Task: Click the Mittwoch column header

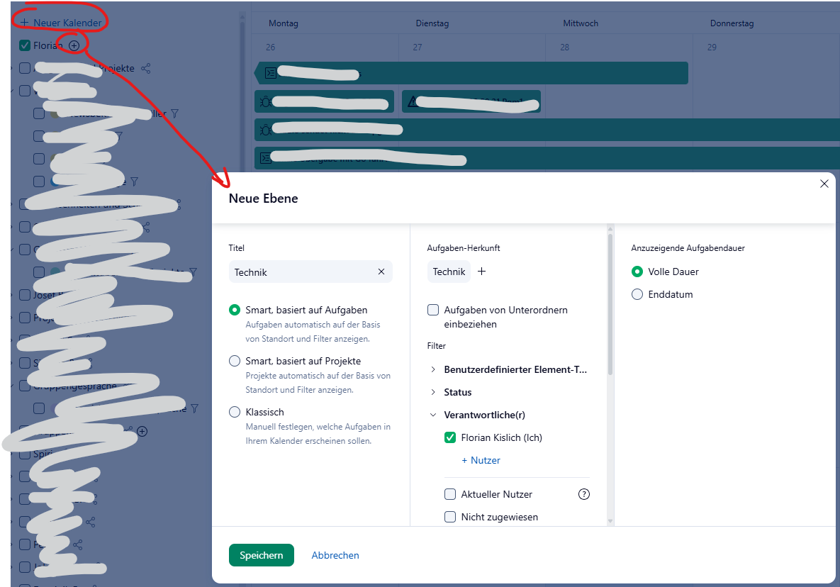Action: (581, 23)
